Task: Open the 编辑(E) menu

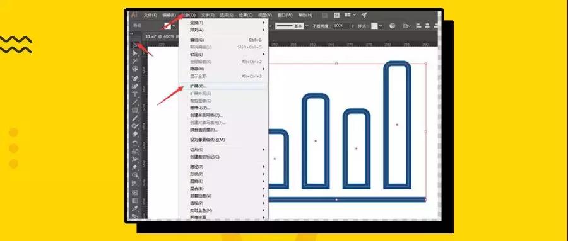Action: click(169, 15)
